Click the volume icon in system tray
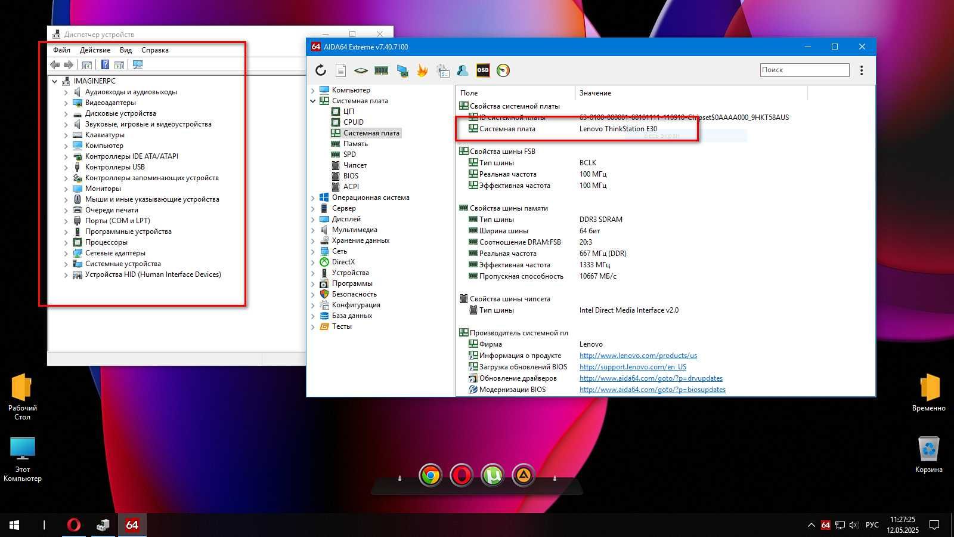The image size is (954, 537). point(854,525)
